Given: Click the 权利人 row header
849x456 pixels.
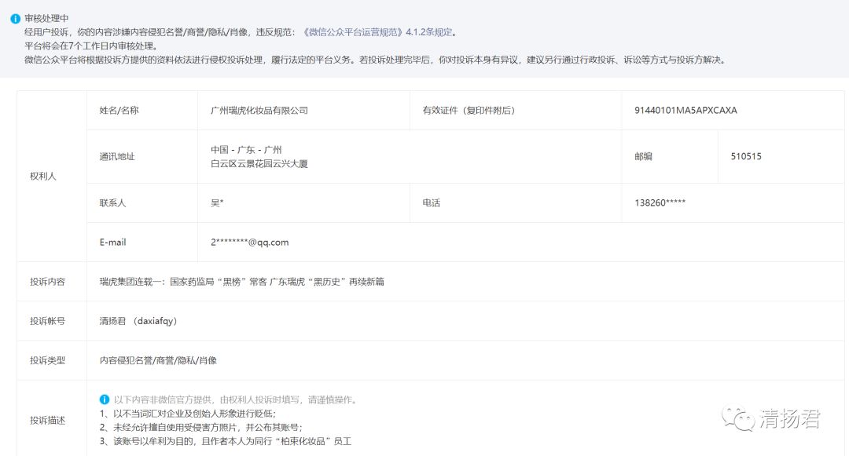Looking at the screenshot, I should click(x=43, y=176).
